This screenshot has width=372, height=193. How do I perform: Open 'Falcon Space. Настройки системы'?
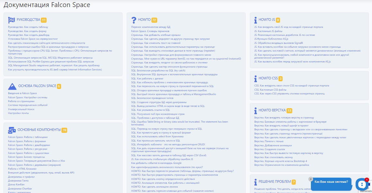28,97
